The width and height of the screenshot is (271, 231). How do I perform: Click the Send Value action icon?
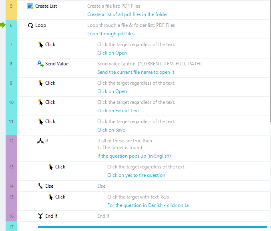click(40, 64)
